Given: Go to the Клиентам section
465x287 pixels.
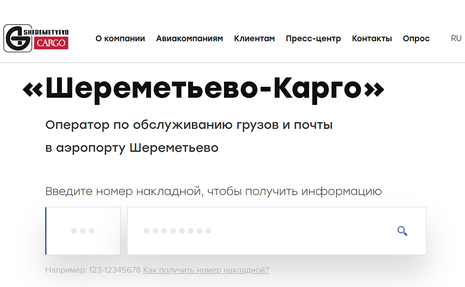Looking at the screenshot, I should point(254,38).
